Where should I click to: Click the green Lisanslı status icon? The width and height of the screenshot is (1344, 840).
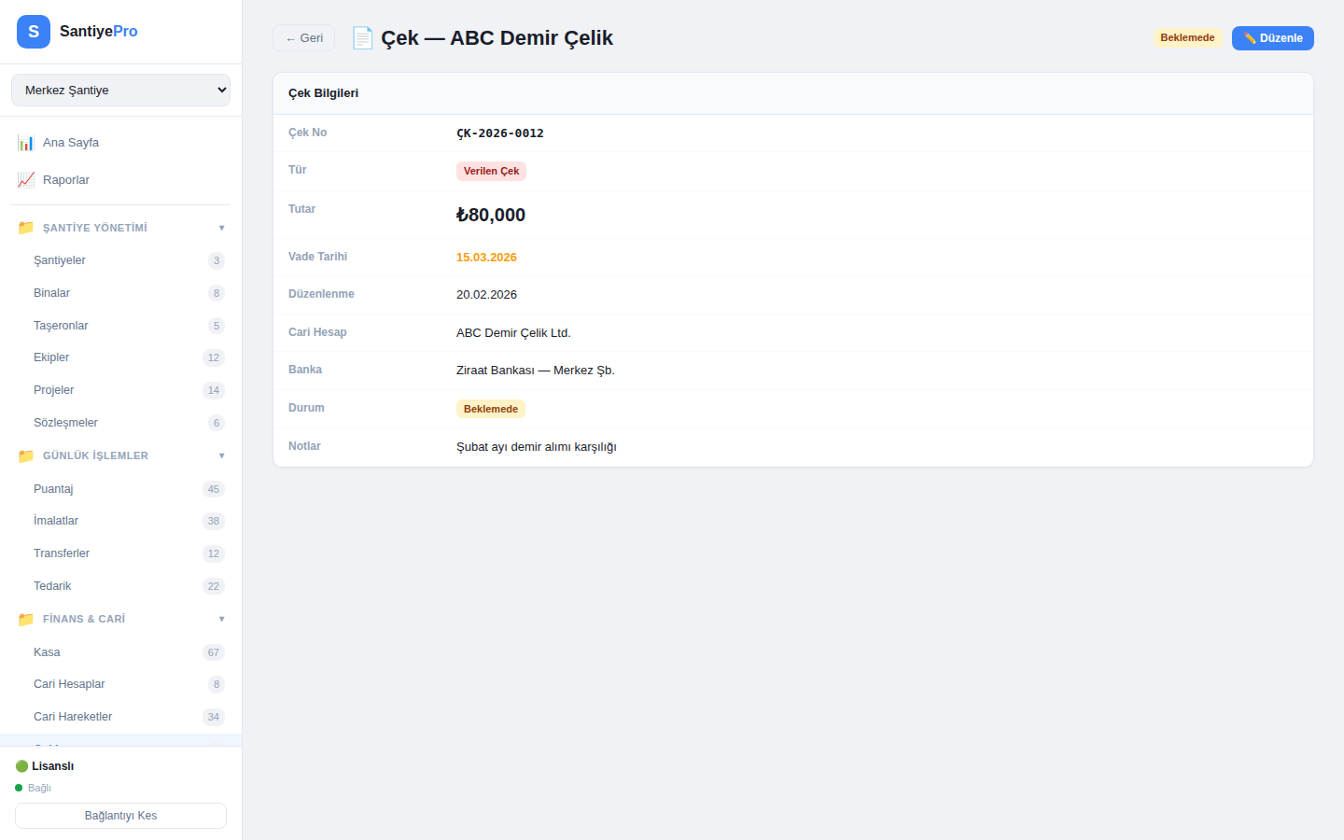point(21,766)
